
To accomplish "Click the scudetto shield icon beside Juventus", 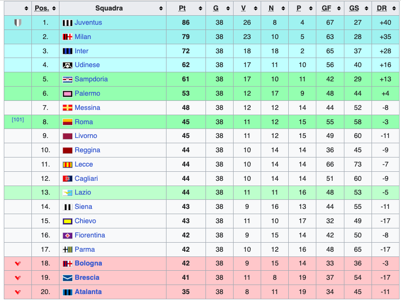I will tap(18, 23).
